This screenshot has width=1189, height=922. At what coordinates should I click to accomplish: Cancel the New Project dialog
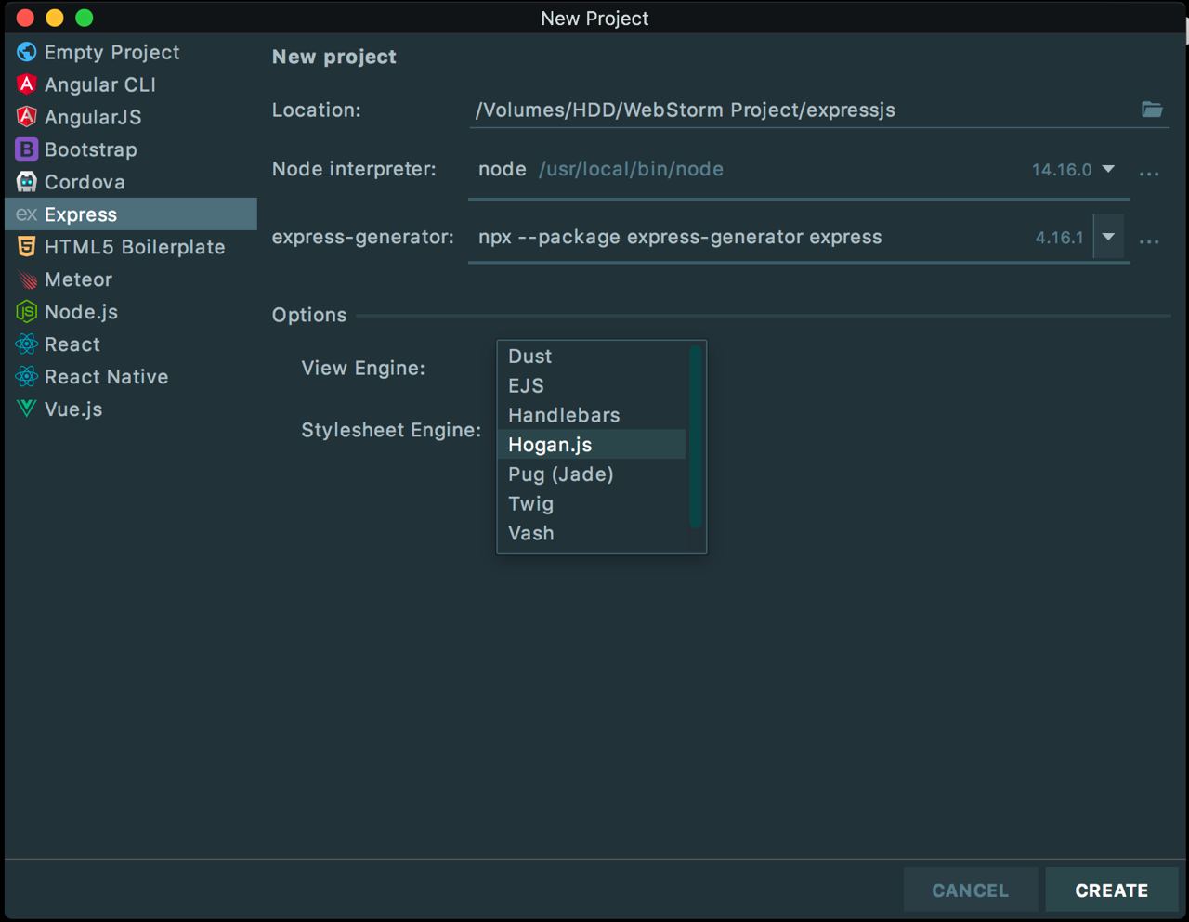point(970,890)
